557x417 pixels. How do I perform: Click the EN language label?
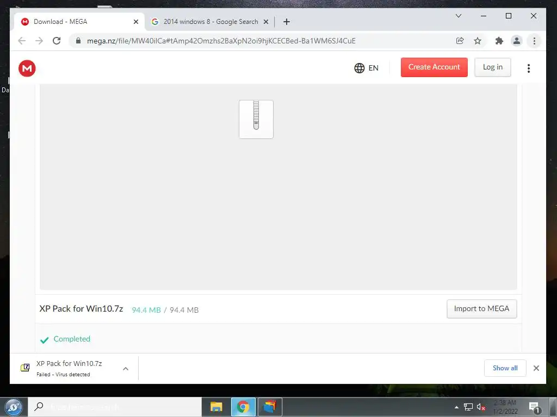373,68
